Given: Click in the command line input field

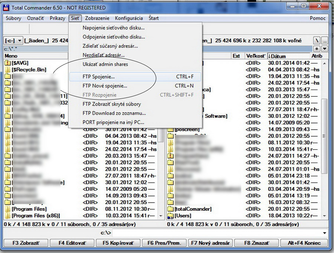Looking at the screenshot, I should click(217, 233).
